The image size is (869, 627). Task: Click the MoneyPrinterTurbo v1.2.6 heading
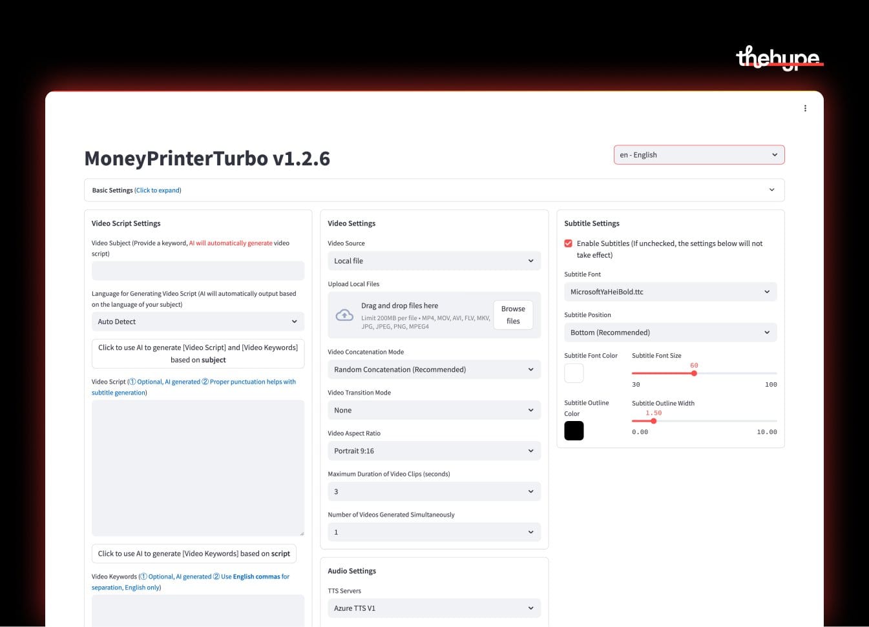[207, 158]
